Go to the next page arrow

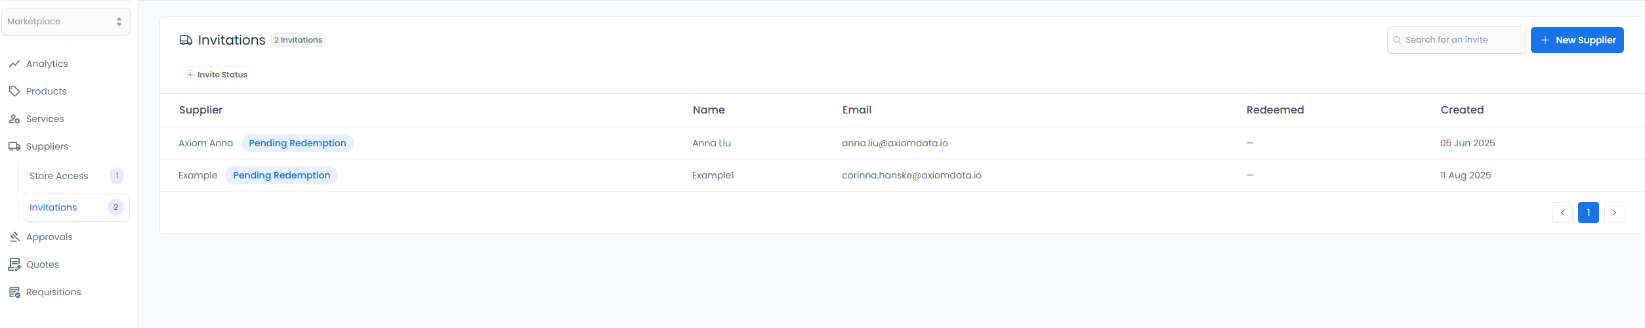coord(1614,213)
